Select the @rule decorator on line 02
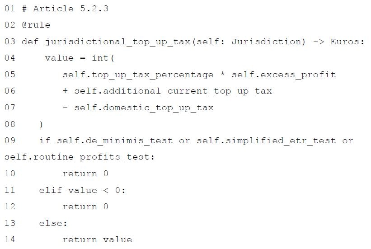This screenshot has height=249, width=371. coord(36,25)
